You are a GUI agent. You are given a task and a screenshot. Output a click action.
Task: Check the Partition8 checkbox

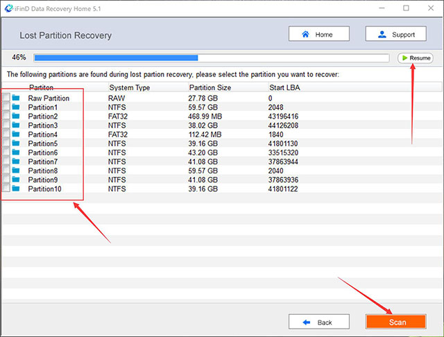click(x=6, y=170)
